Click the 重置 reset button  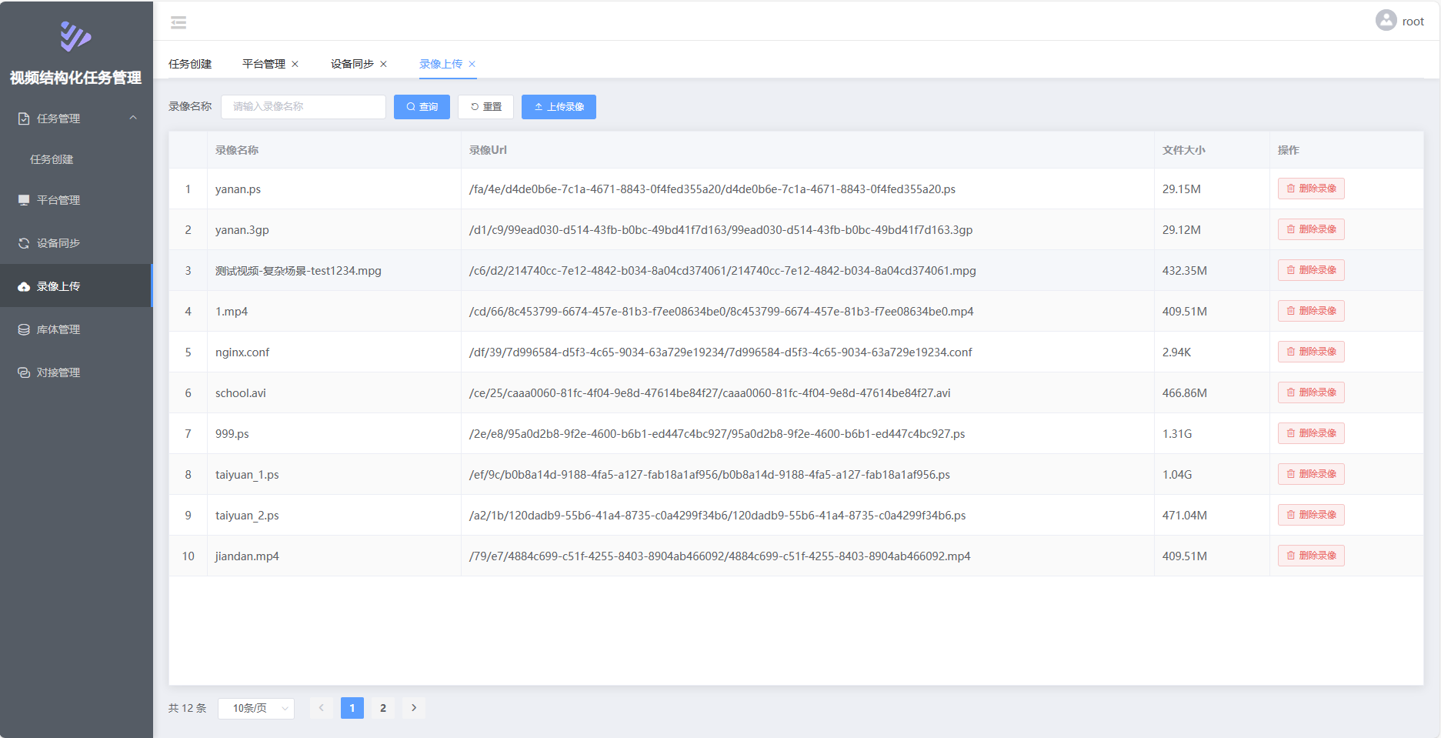pos(485,107)
